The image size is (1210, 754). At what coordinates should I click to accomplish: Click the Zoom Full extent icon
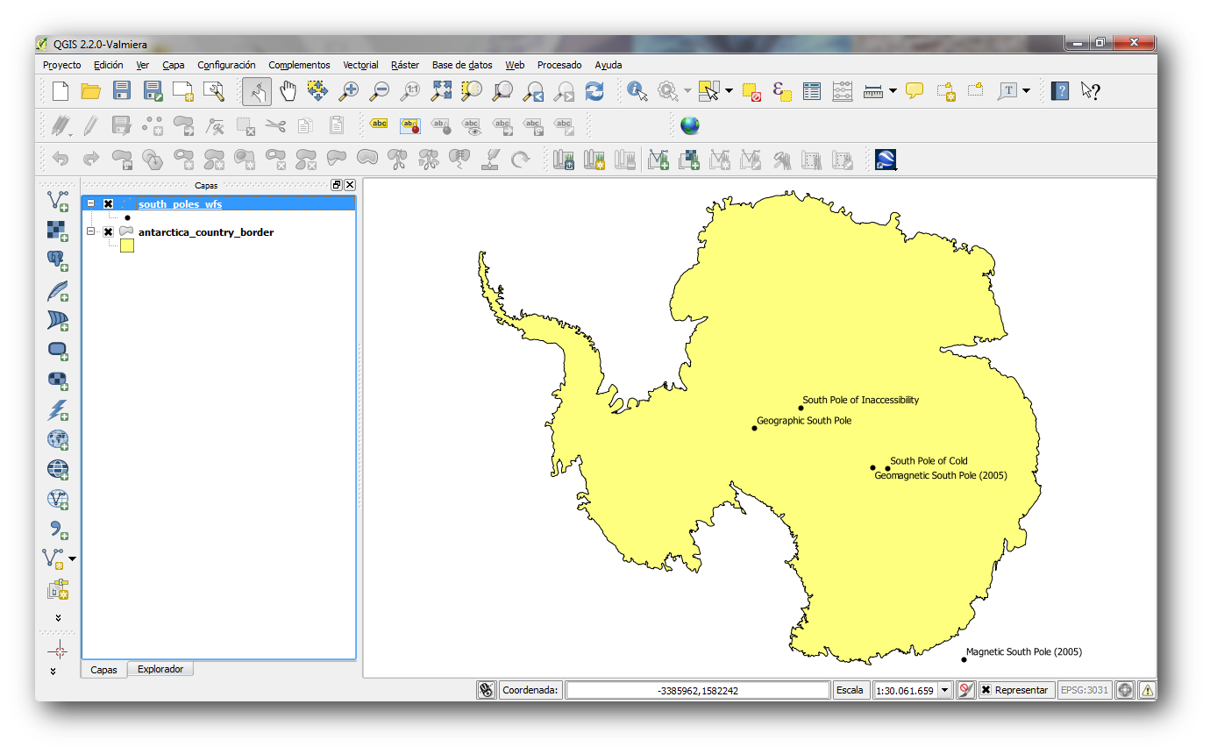[x=441, y=90]
